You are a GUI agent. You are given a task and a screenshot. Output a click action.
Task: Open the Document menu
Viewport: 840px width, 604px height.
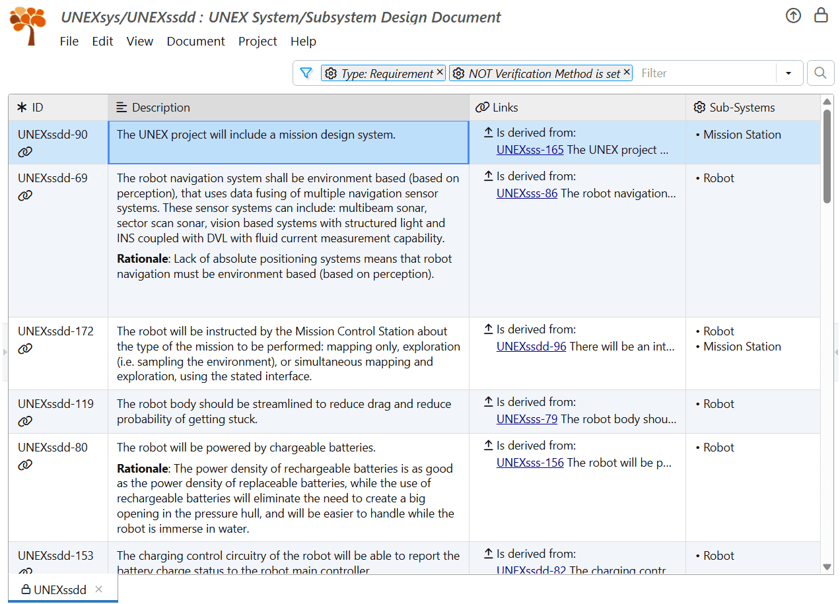195,41
